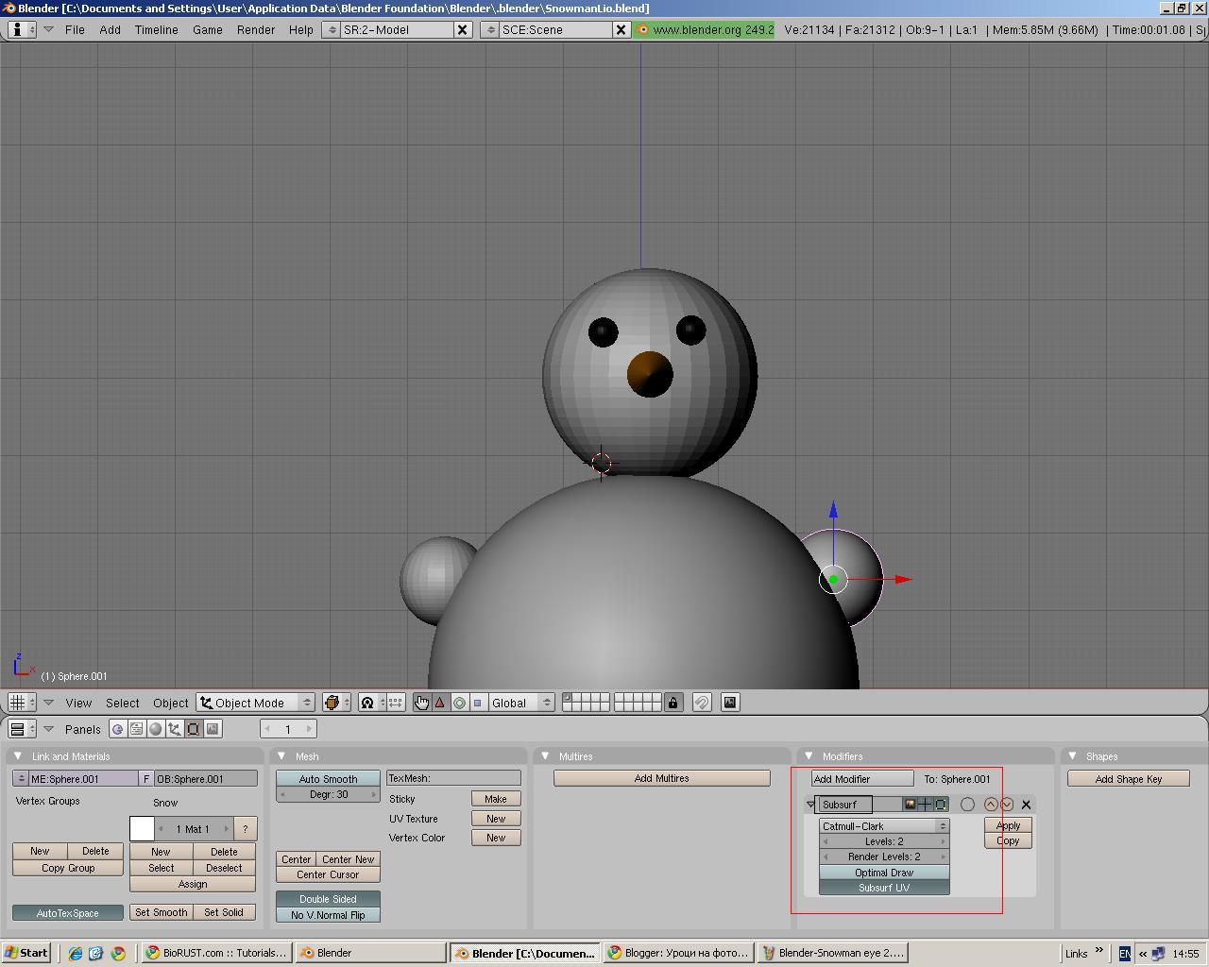This screenshot has height=967, width=1209.
Task: Open the Catmull-Clark subdivision type dropdown
Action: click(882, 824)
